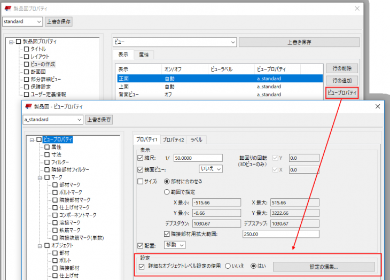Viewport: 390px width, 280px height.
Task: Open ビュープロパティ button in back window
Action: tap(342, 93)
